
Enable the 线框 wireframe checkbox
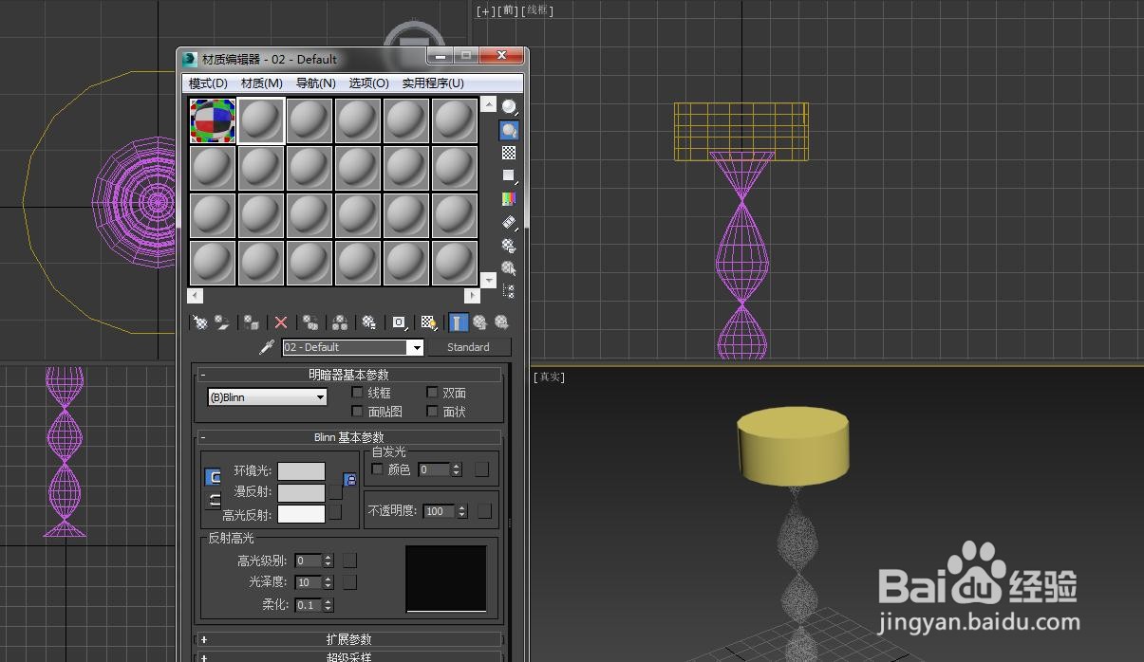pyautogui.click(x=358, y=392)
